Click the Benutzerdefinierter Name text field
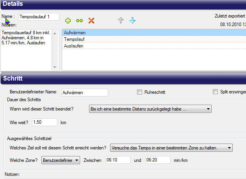This screenshot has width=246, height=179. point(84,93)
